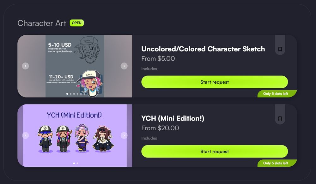Viewport: 316px width, 184px height.
Task: Start request for YCH Mini Edition
Action: pos(215,151)
